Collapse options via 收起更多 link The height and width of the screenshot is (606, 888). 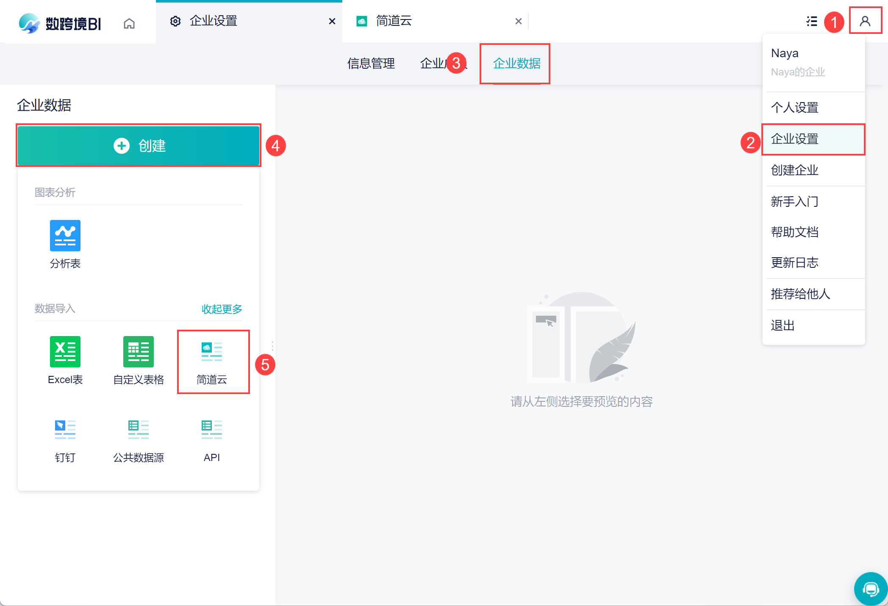222,309
